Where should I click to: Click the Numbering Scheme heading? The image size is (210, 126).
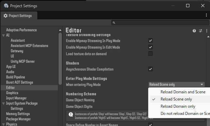81,94
